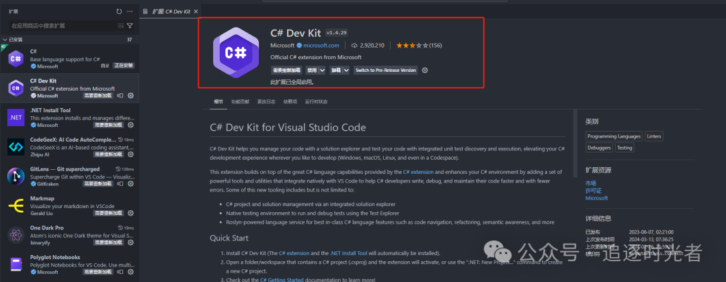Open the One Dark Pro extension icon
This screenshot has height=282, width=726.
[15, 235]
